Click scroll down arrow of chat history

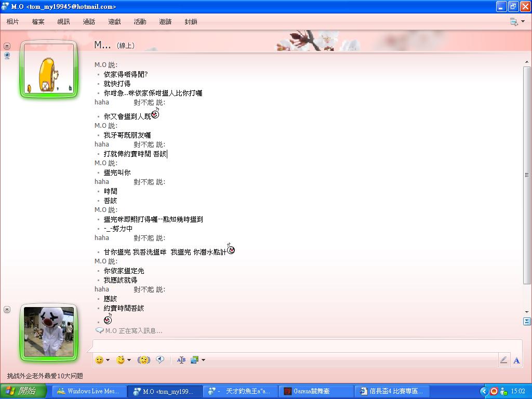(527, 312)
